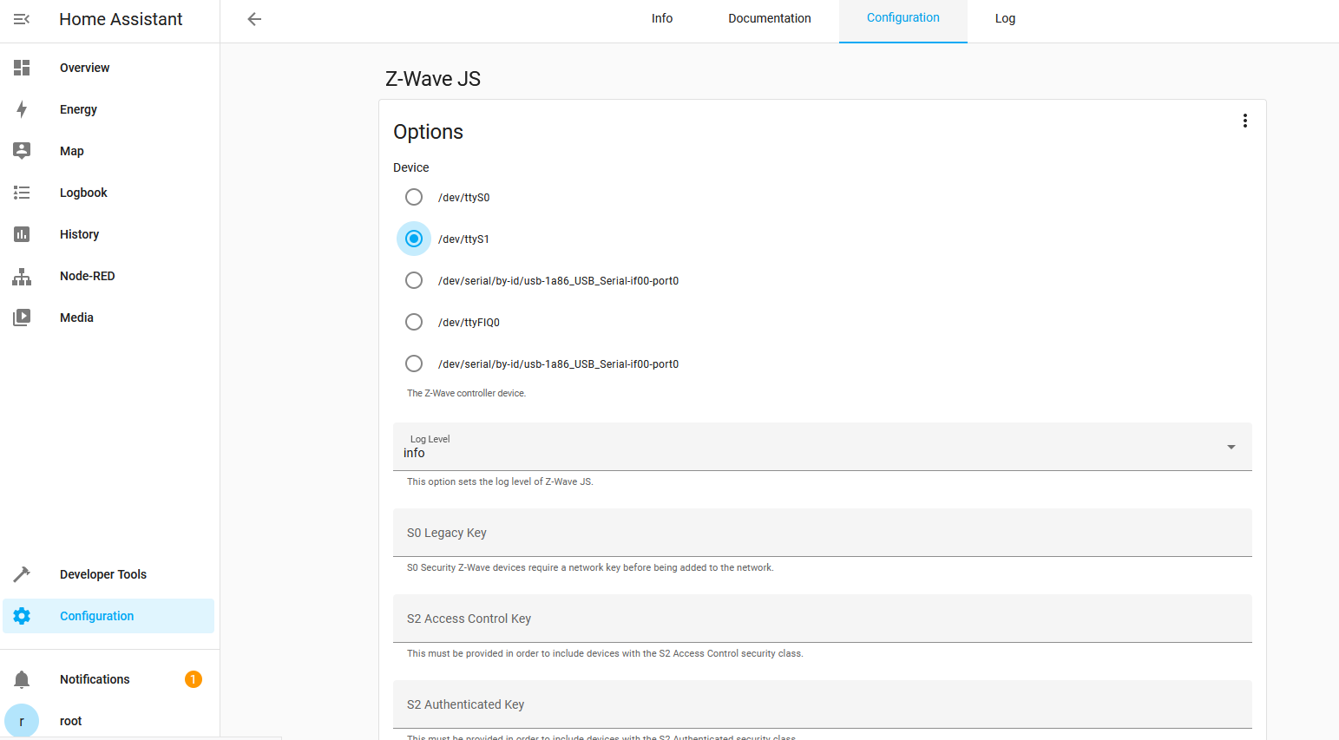This screenshot has width=1339, height=740.
Task: Expand the Log Level dropdown arrow
Action: click(x=1231, y=447)
